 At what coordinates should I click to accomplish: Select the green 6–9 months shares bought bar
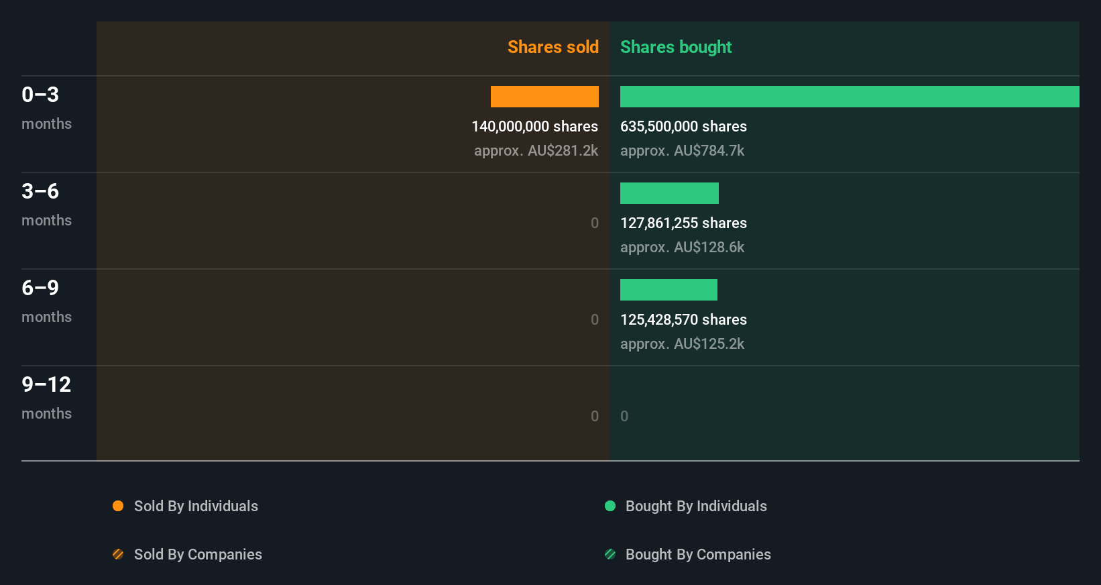(669, 290)
